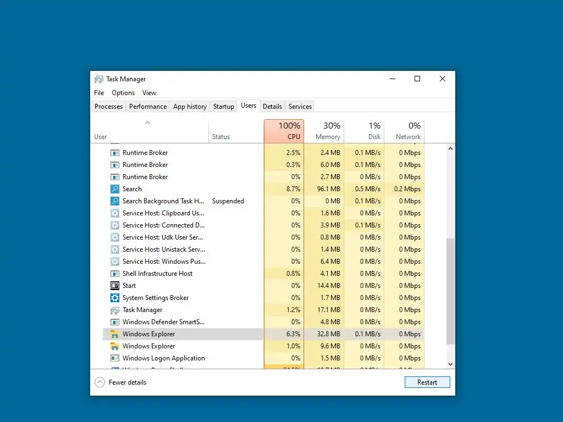Click the Service Host: Windows Push gear icon
The width and height of the screenshot is (563, 422).
pyautogui.click(x=114, y=262)
